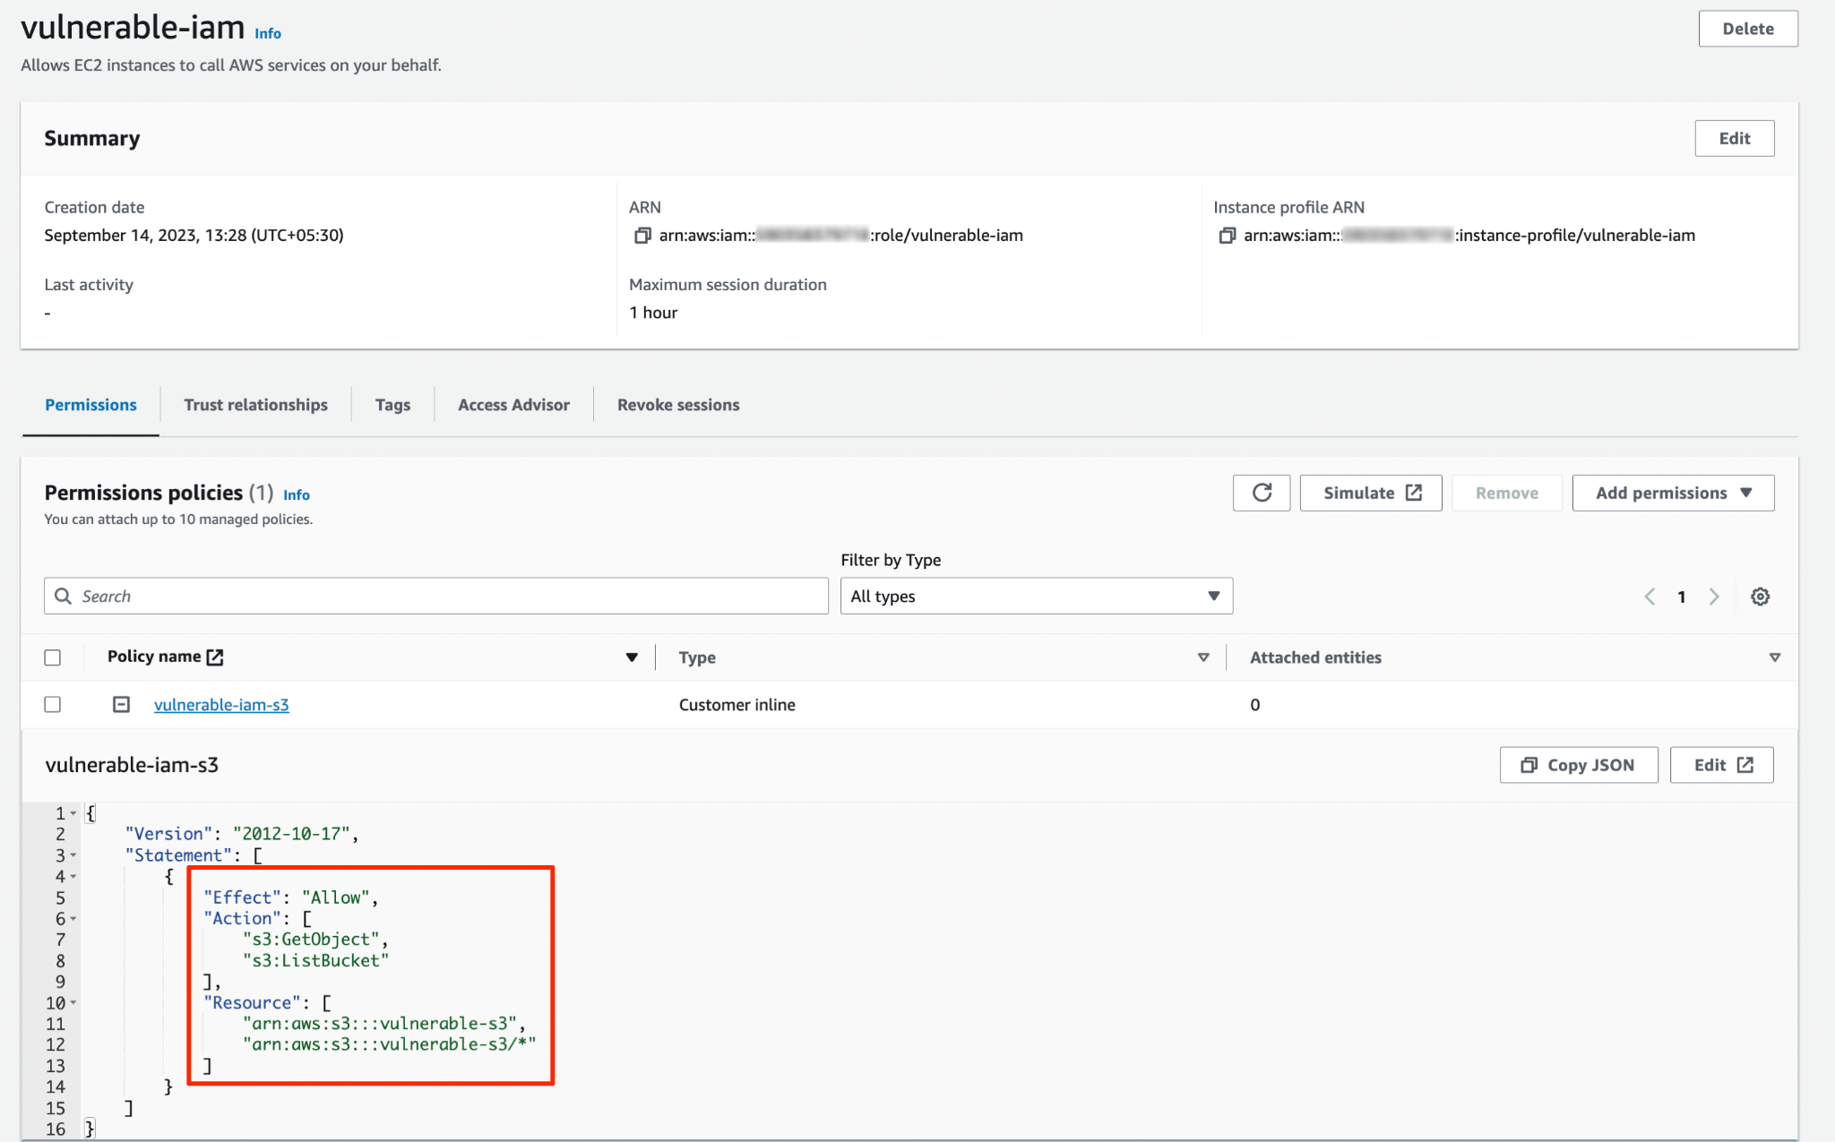
Task: Click the "2012-10-17" version string
Action: [291, 834]
